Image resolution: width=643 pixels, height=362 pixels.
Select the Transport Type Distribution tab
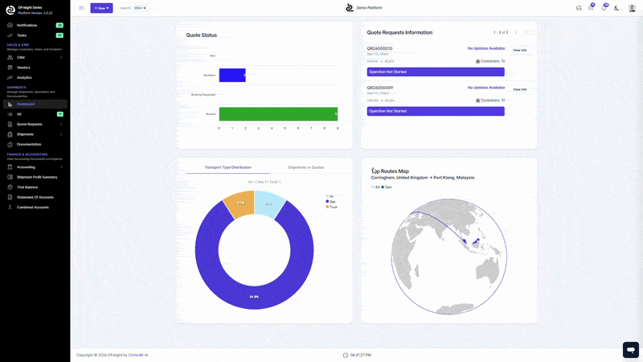click(227, 167)
